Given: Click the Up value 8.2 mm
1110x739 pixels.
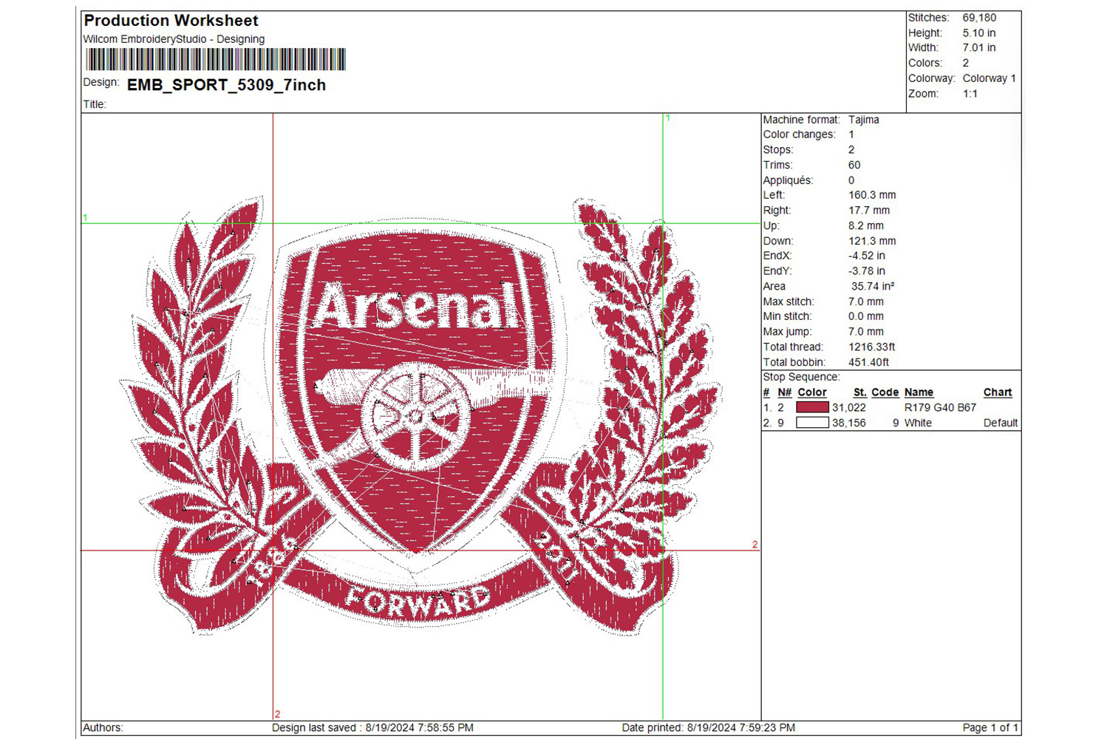Looking at the screenshot, I should (866, 226).
